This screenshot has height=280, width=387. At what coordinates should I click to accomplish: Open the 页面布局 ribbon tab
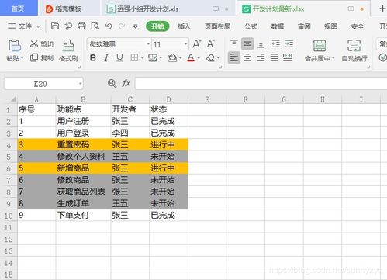(x=217, y=26)
